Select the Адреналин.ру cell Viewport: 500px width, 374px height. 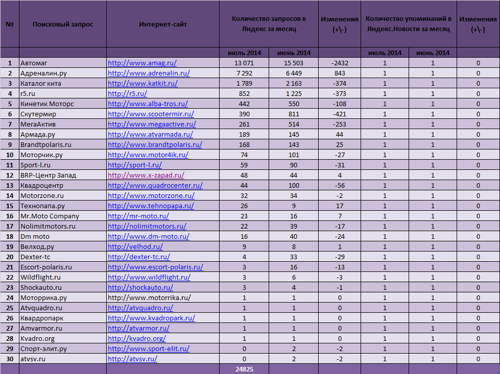point(63,73)
